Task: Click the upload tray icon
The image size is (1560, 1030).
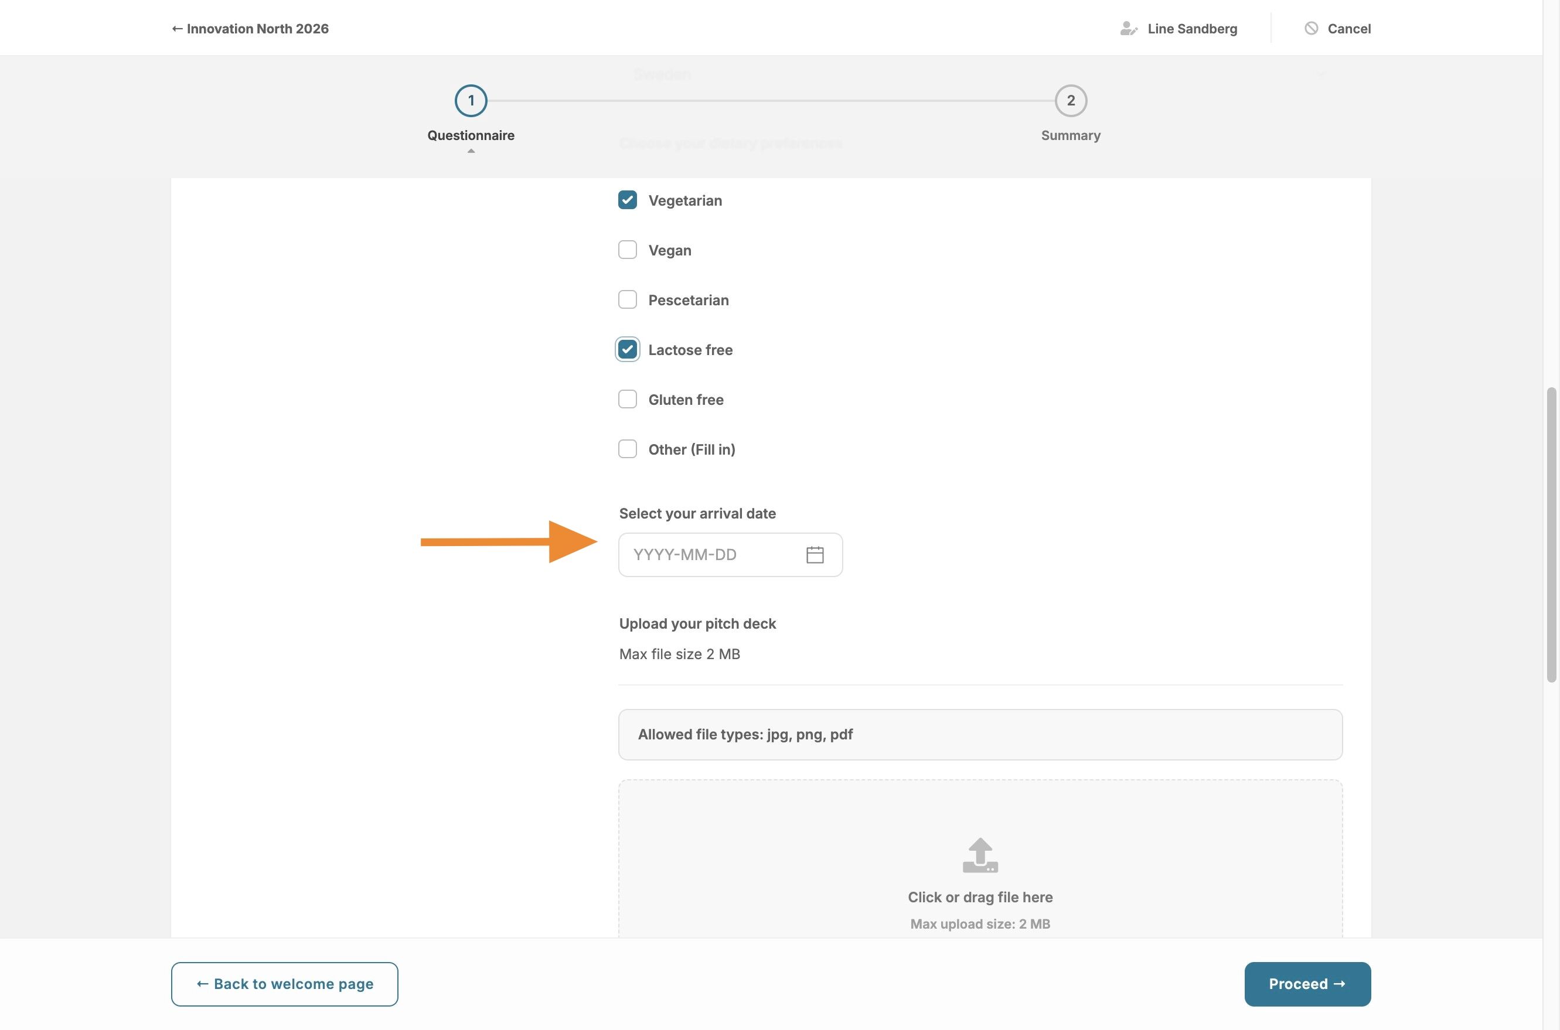Action: (980, 855)
